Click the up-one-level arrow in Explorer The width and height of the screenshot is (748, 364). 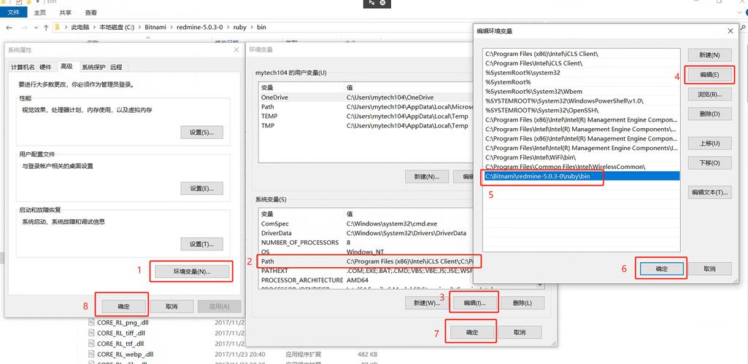[46, 28]
